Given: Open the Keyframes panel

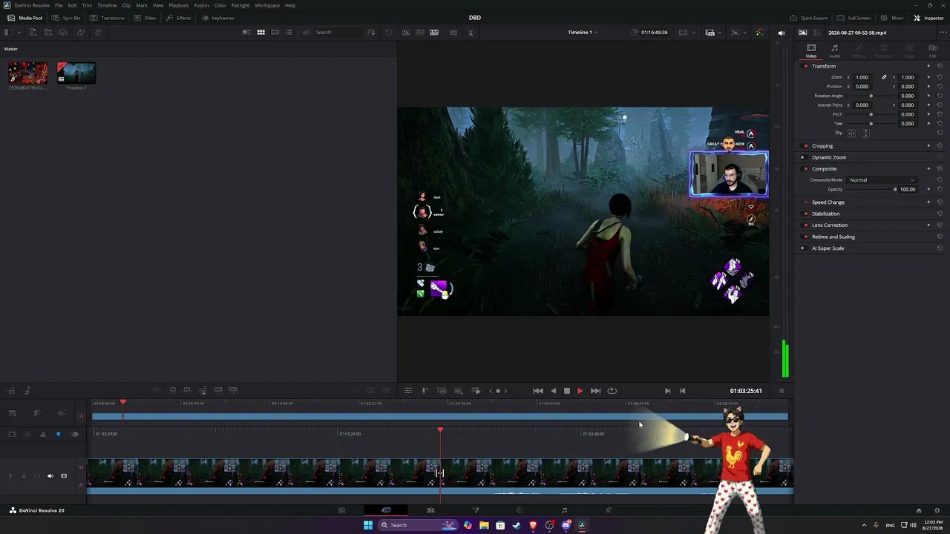Looking at the screenshot, I should coord(217,18).
